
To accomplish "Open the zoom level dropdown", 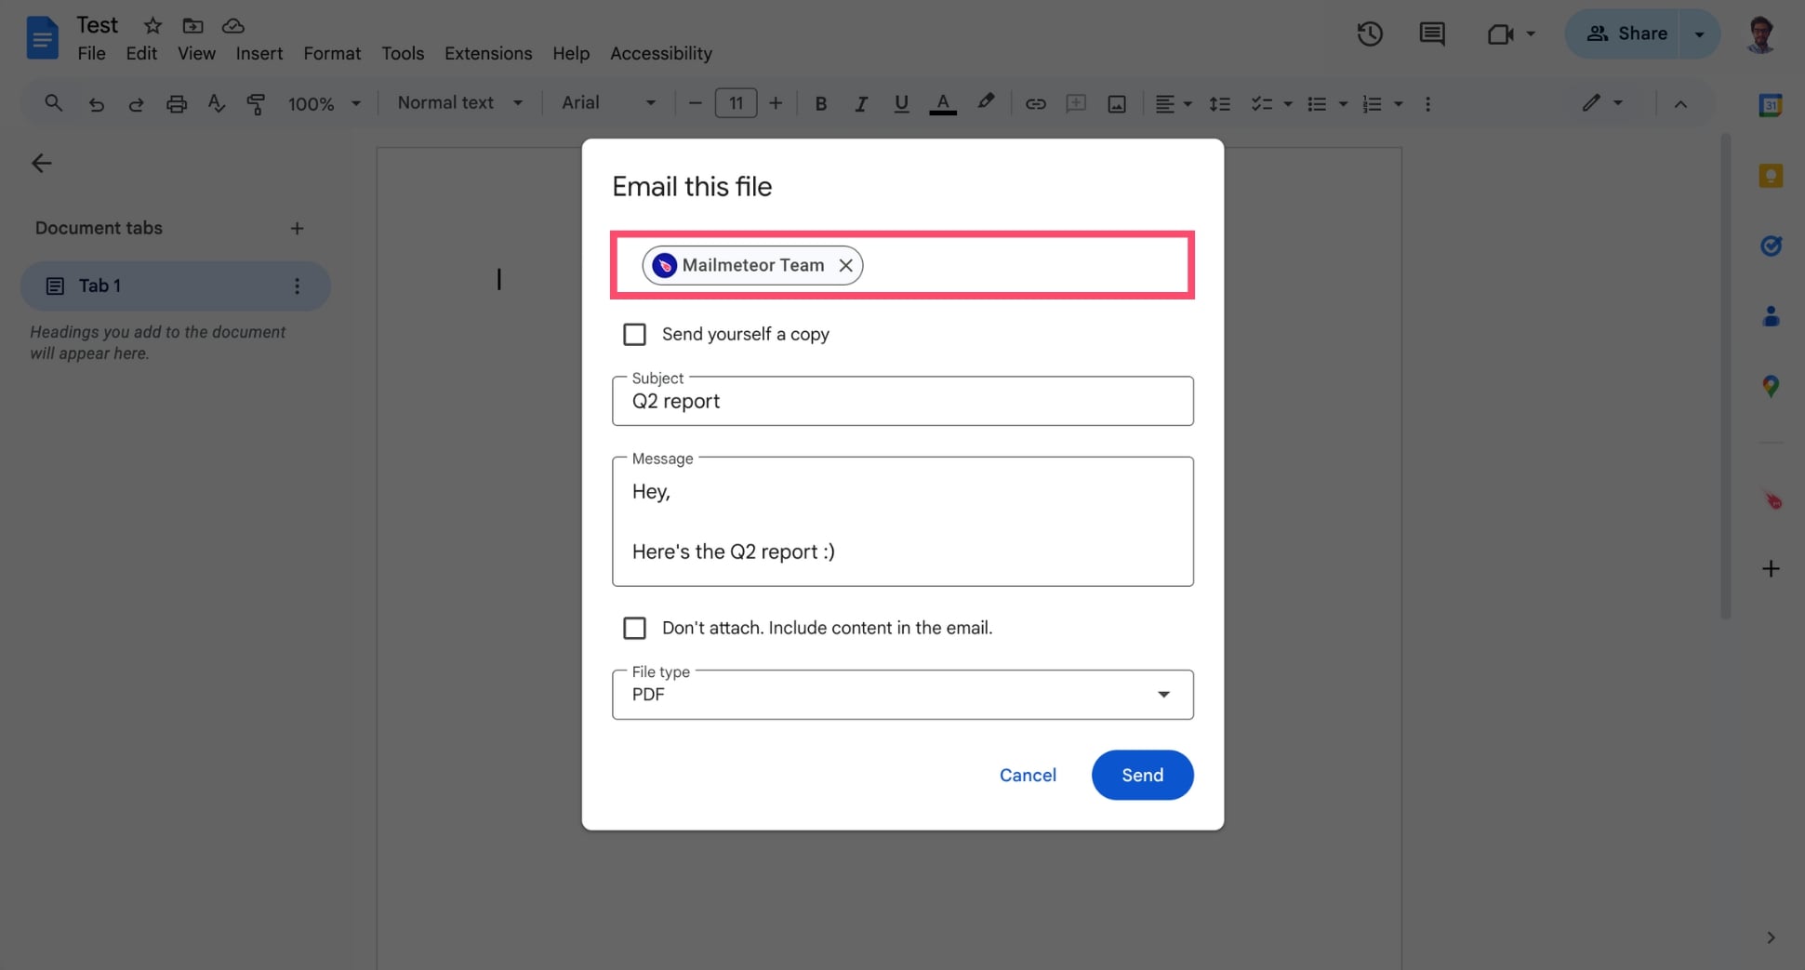I will coord(355,103).
